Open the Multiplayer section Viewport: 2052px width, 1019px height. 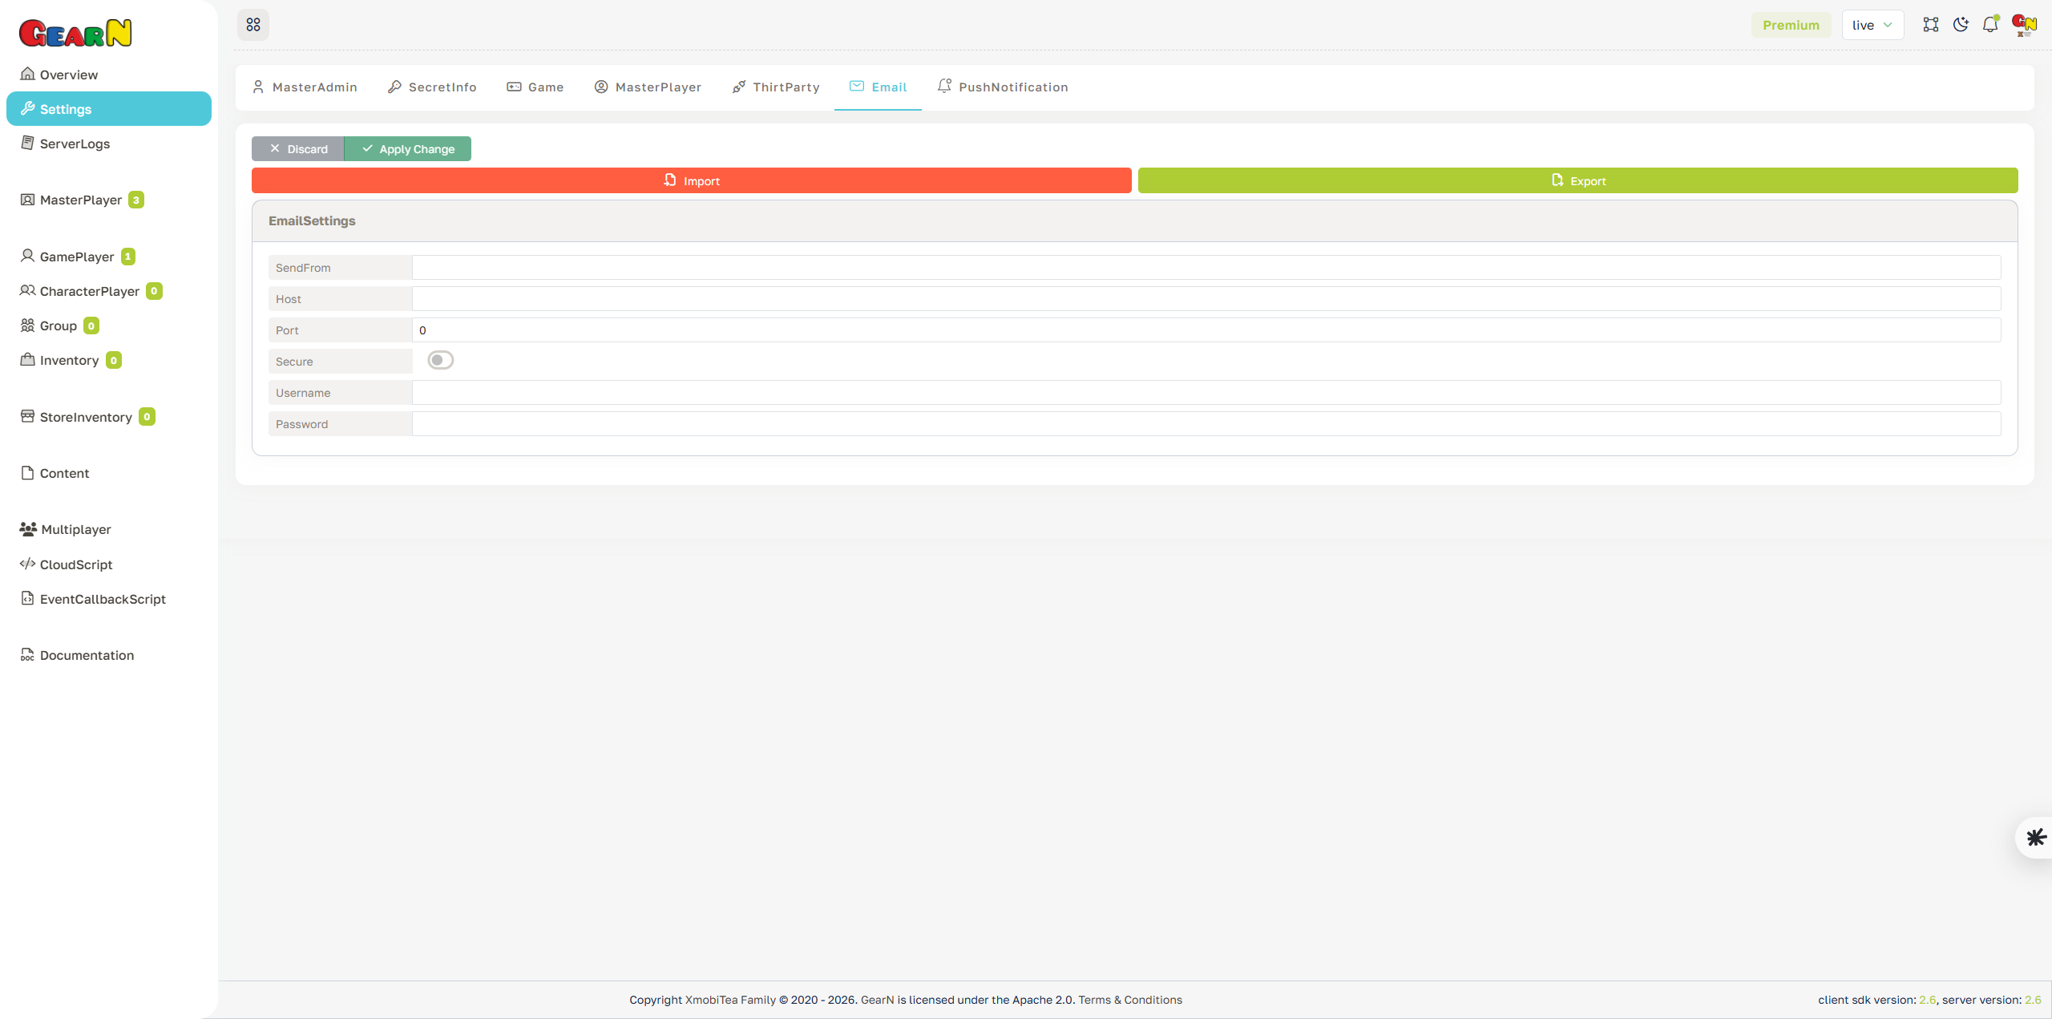pyautogui.click(x=75, y=529)
